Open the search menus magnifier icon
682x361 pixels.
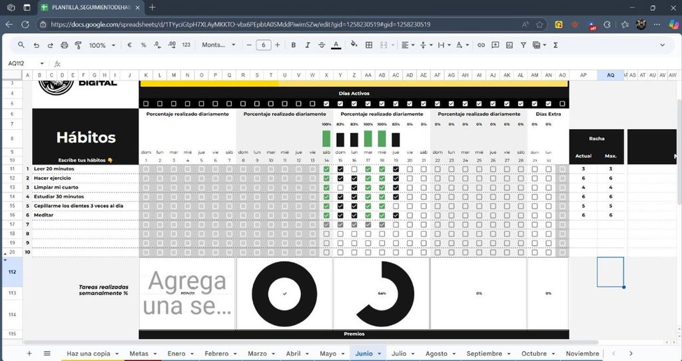tap(21, 45)
